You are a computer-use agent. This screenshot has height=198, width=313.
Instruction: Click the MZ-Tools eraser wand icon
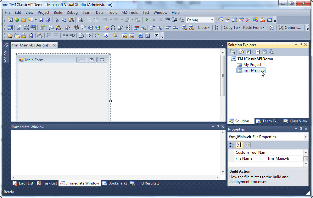(106, 28)
